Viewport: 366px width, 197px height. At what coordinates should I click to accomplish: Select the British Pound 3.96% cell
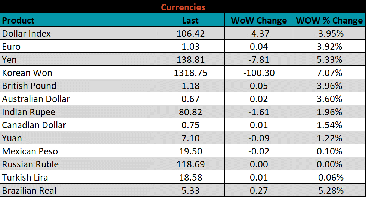point(329,86)
